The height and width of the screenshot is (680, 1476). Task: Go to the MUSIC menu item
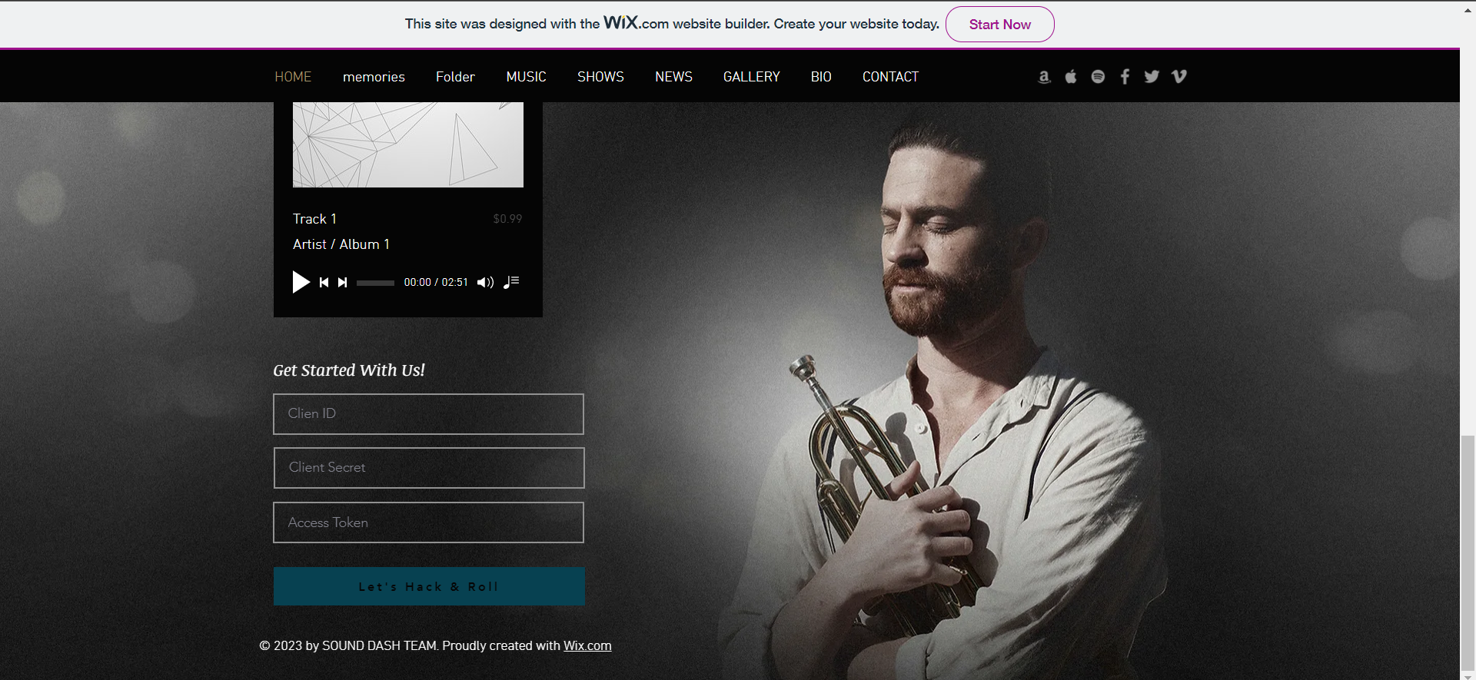526,77
